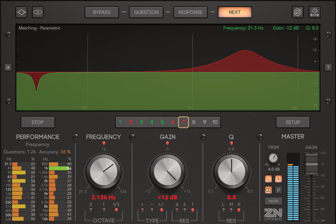Mute the master output
The width and height of the screenshot is (336, 224).
[x=273, y=201]
